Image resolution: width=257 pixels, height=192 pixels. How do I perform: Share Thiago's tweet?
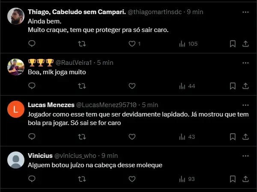tap(245, 44)
